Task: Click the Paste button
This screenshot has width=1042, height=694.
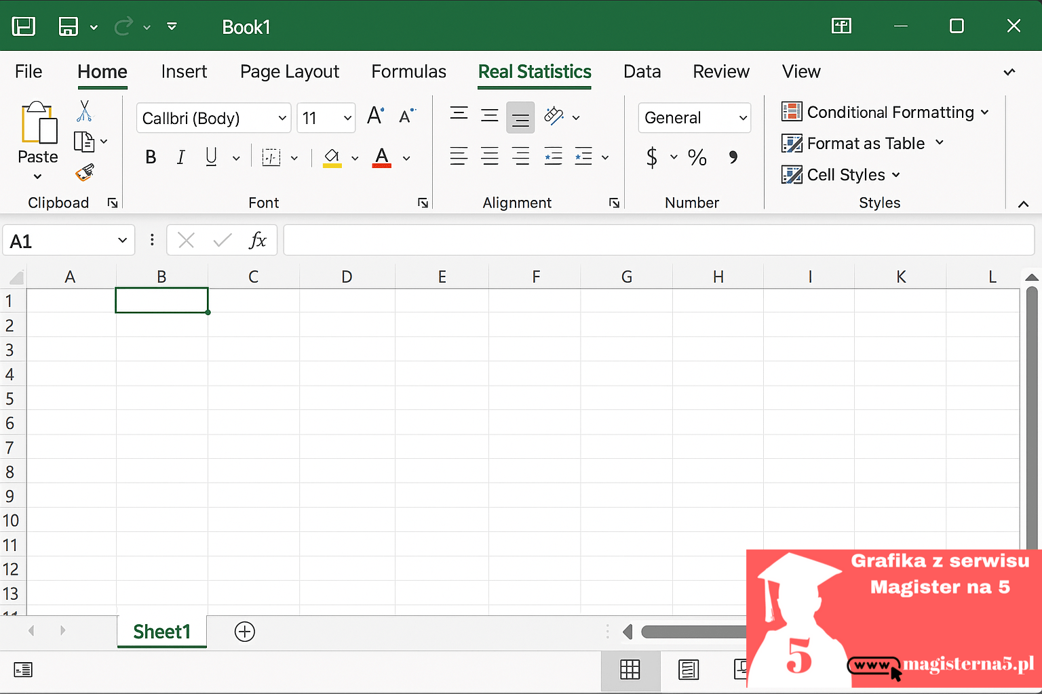Action: [38, 140]
